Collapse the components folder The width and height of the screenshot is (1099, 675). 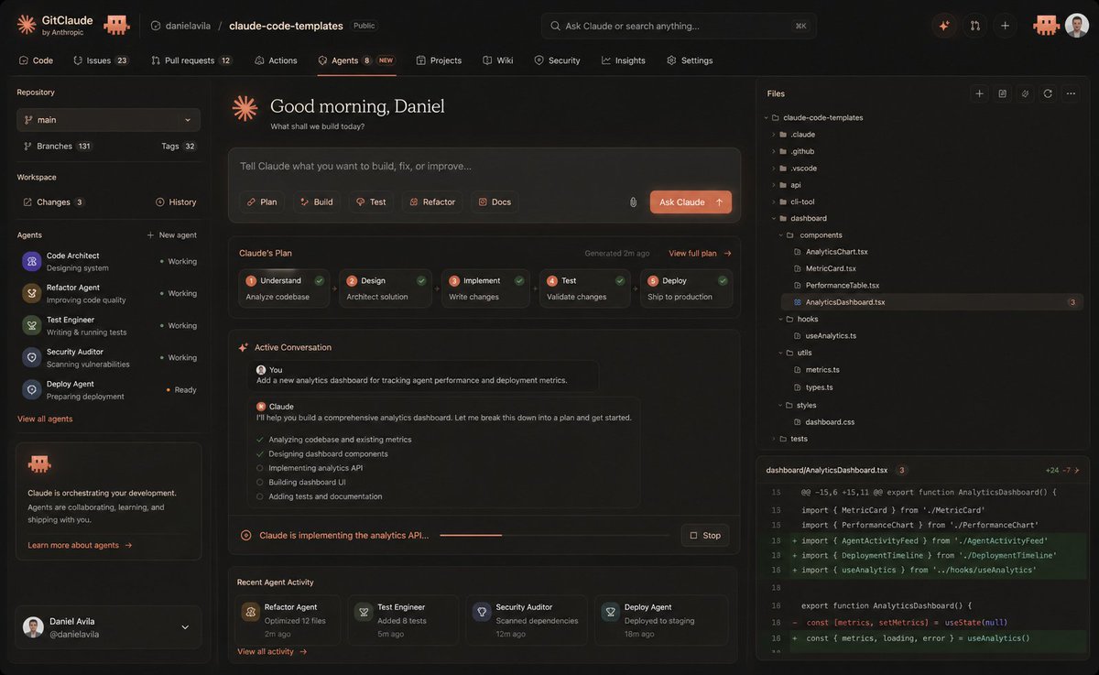point(779,235)
